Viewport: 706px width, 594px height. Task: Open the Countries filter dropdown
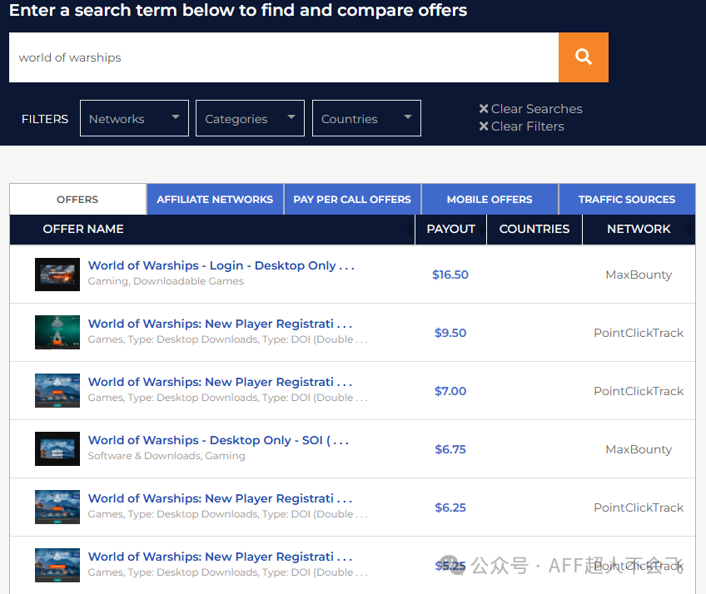tap(366, 118)
